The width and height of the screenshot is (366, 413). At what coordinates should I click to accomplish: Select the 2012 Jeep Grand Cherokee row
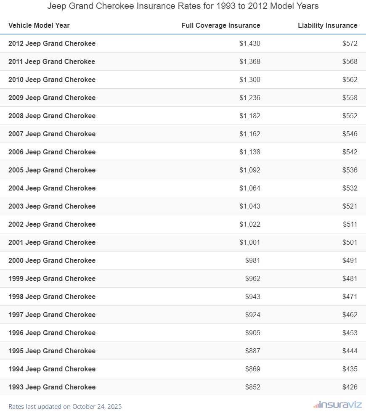click(x=52, y=43)
